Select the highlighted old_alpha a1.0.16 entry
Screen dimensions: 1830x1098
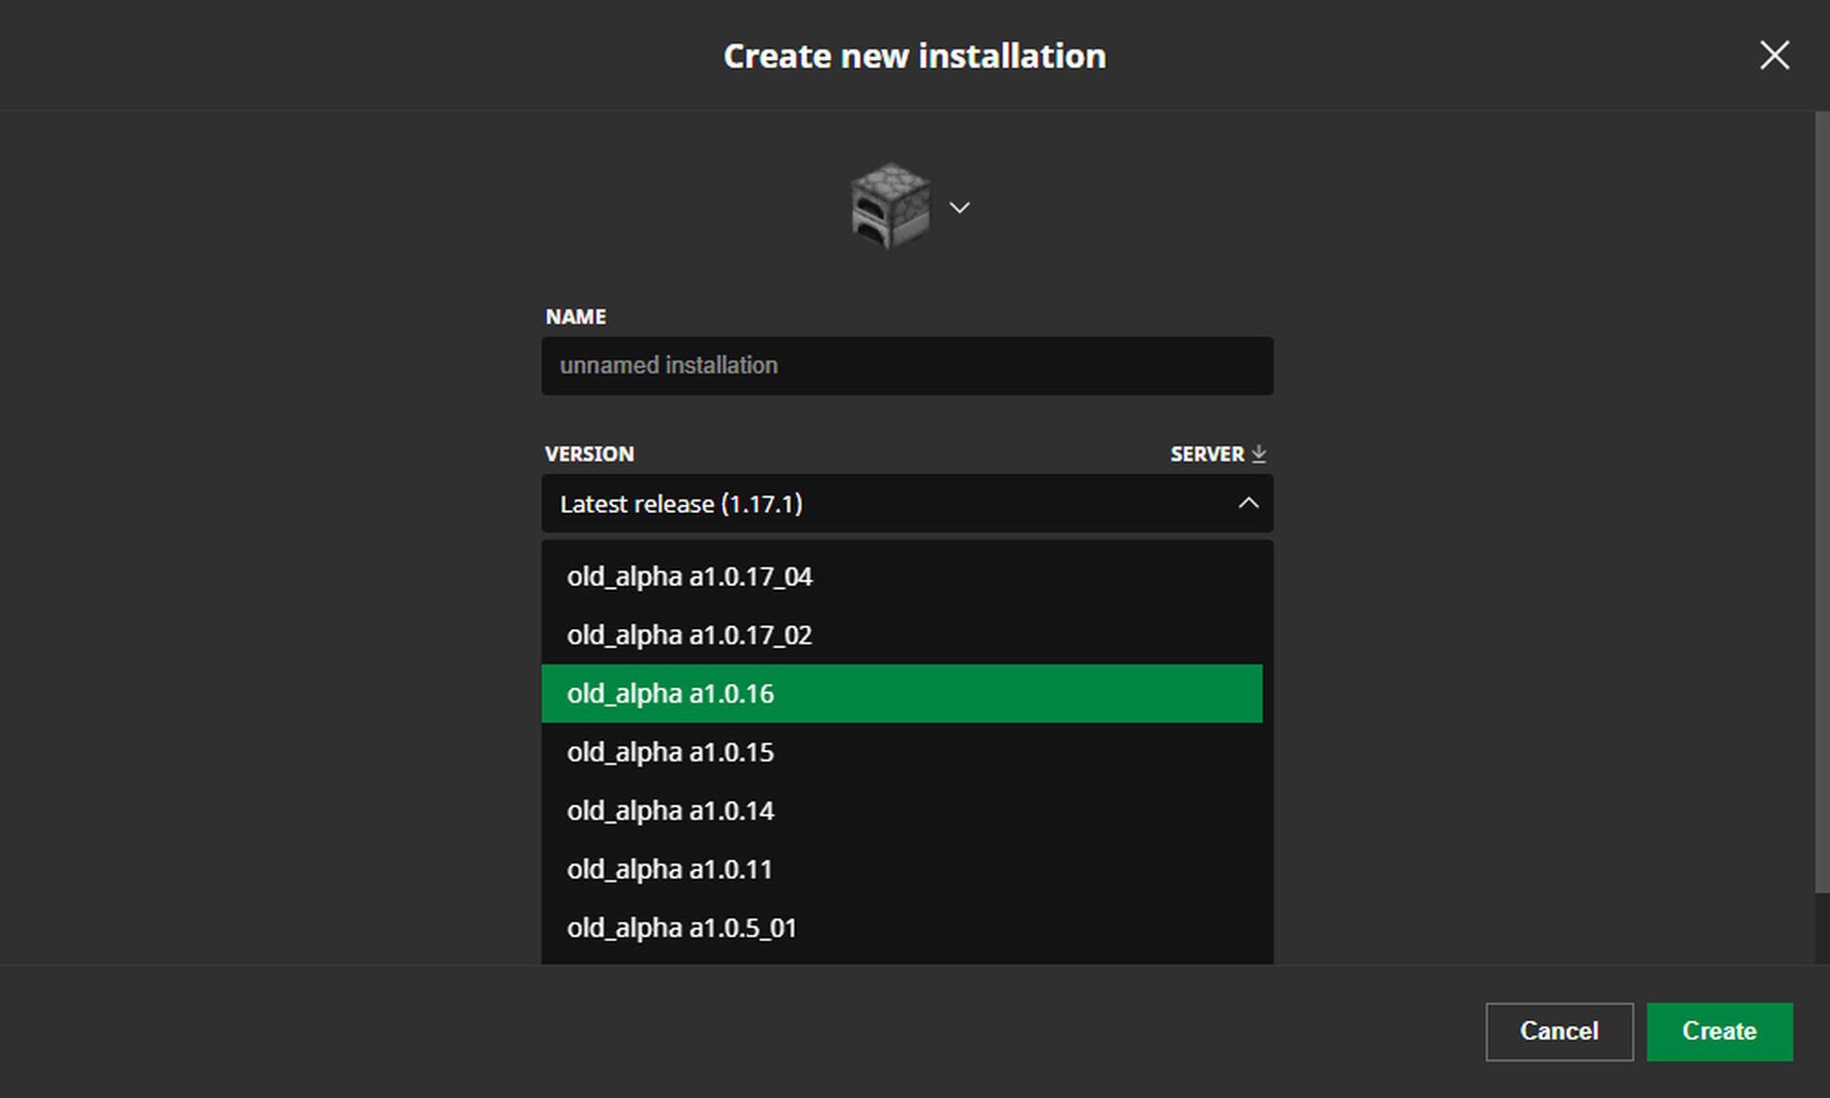(670, 694)
